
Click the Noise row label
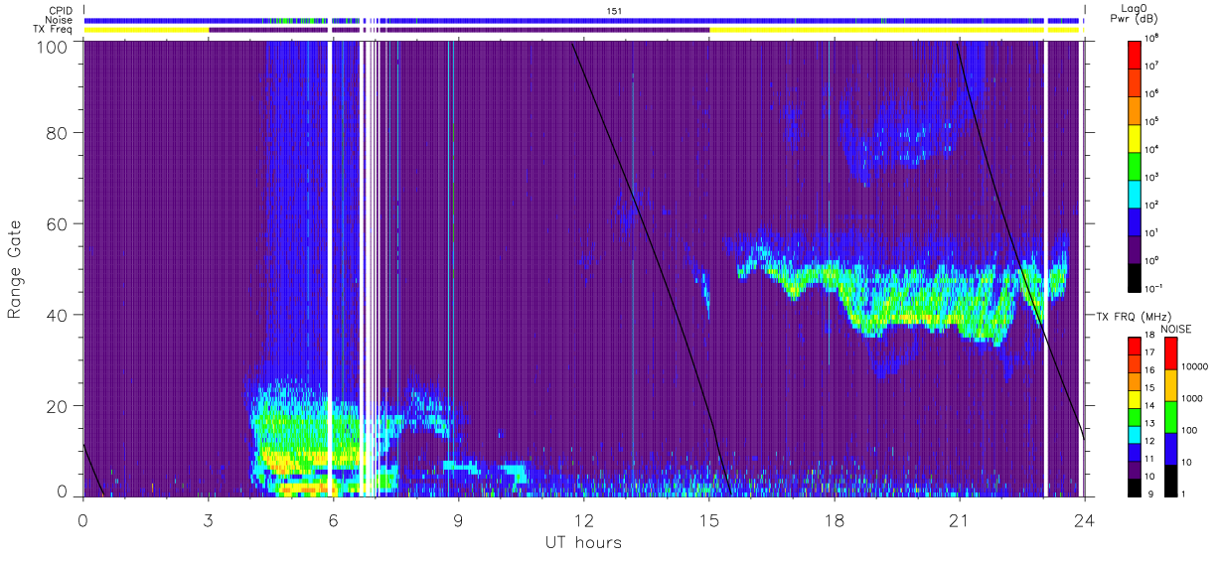point(61,20)
